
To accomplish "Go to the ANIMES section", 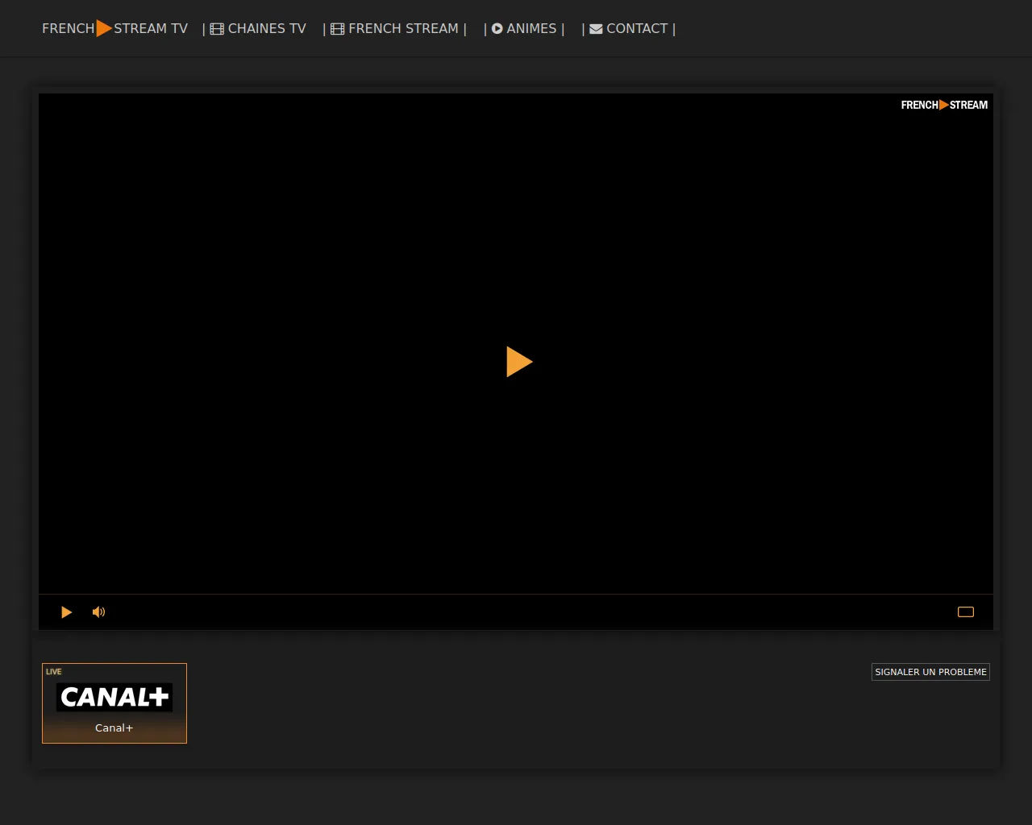I will (x=531, y=29).
